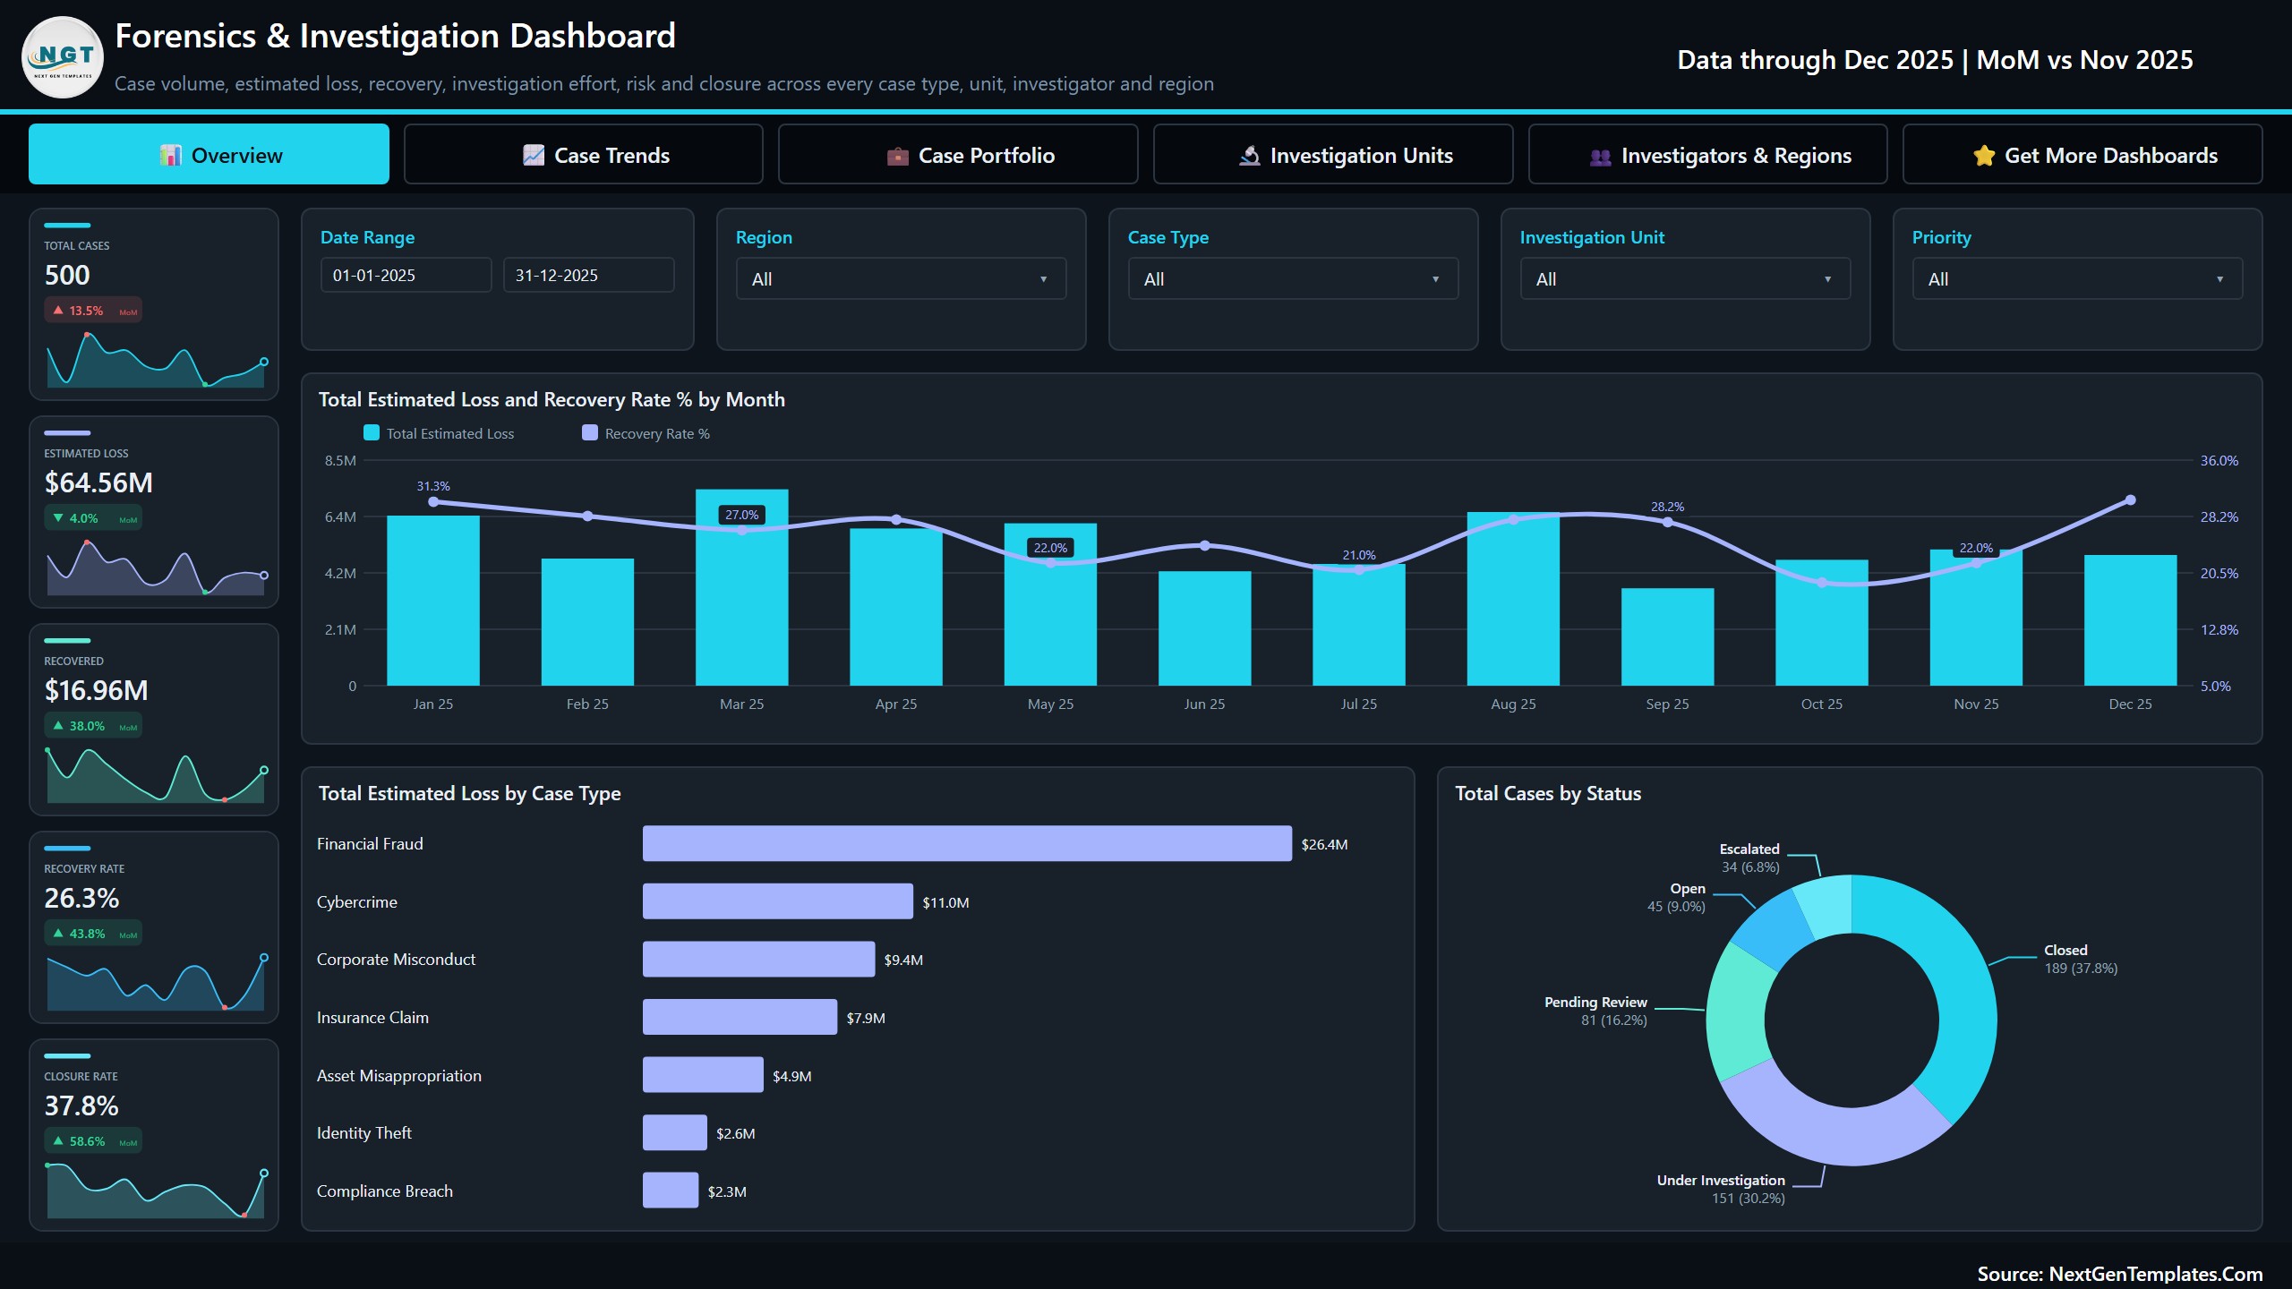Click the Recovered 38.0% up indicator
Viewport: 2292px width, 1289px height.
[x=93, y=726]
